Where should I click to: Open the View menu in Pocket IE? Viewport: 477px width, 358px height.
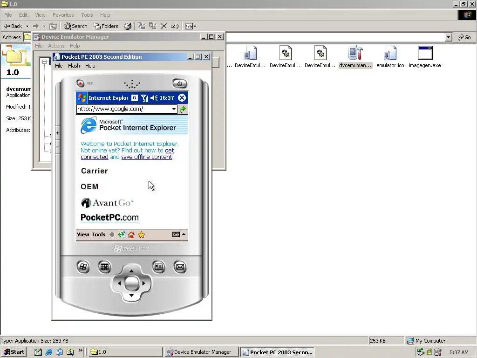[x=83, y=234]
